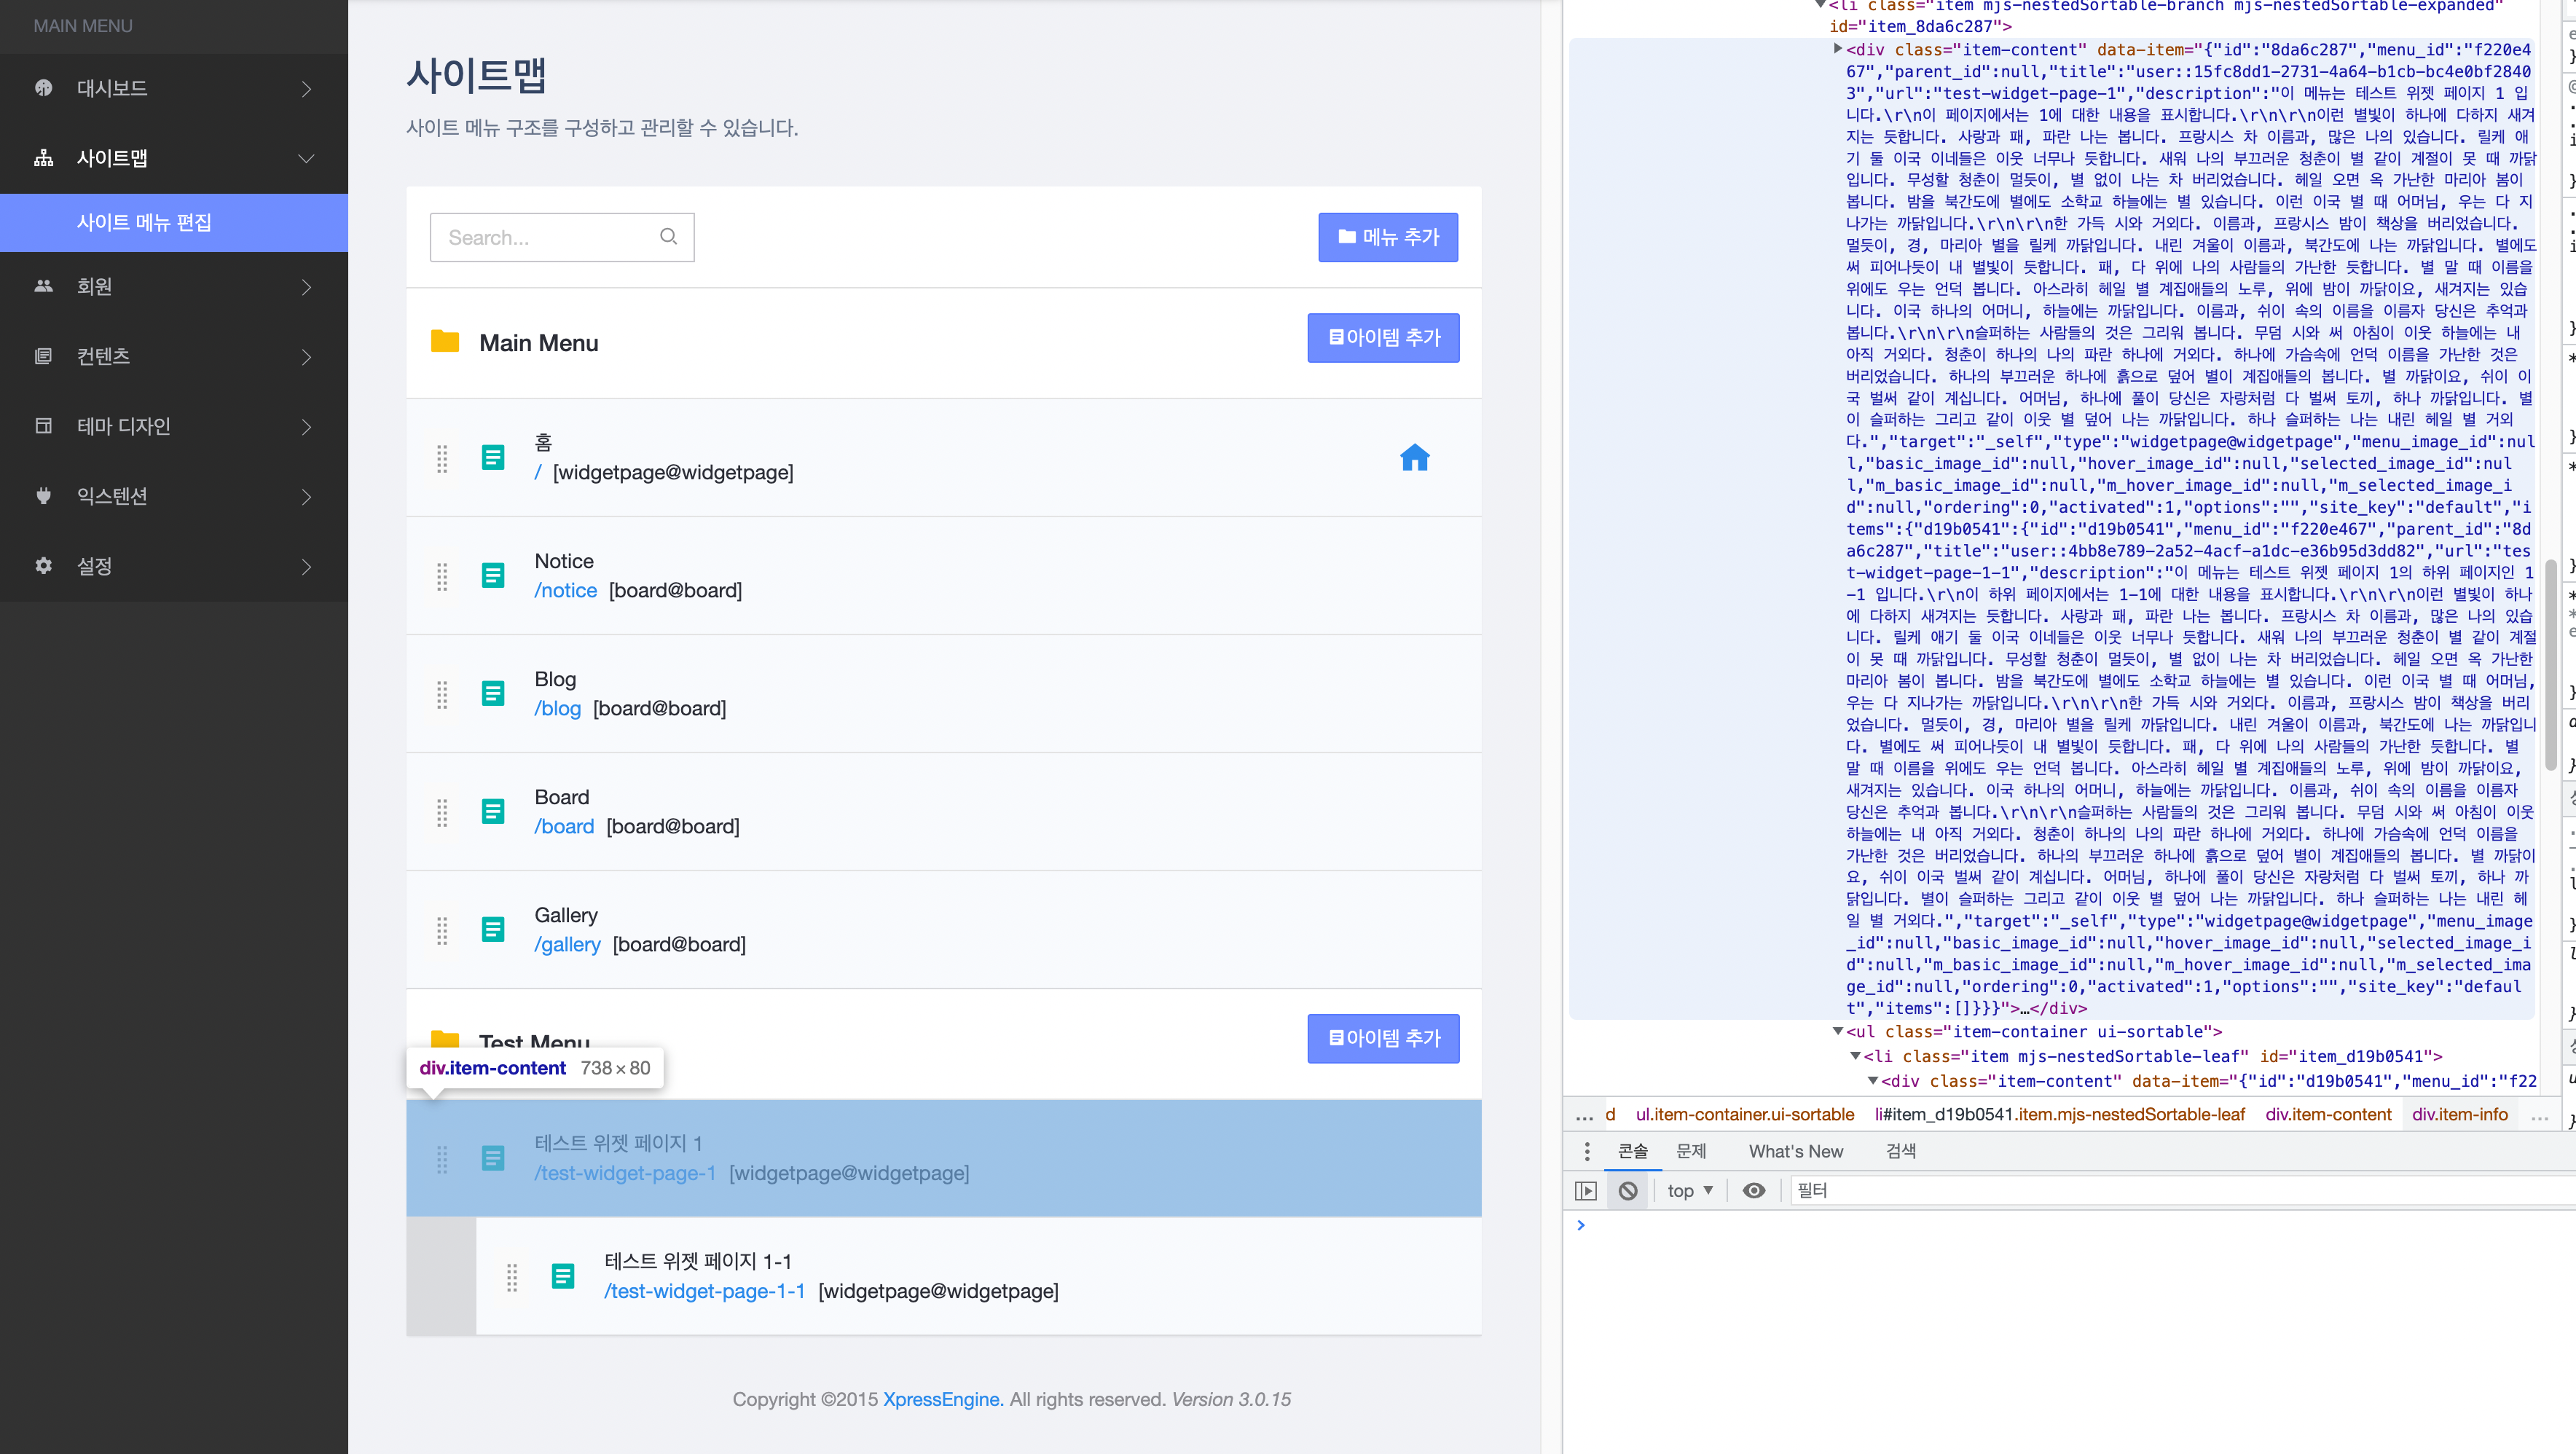Click 아이템 추가 button for Main Menu

[x=1383, y=338]
